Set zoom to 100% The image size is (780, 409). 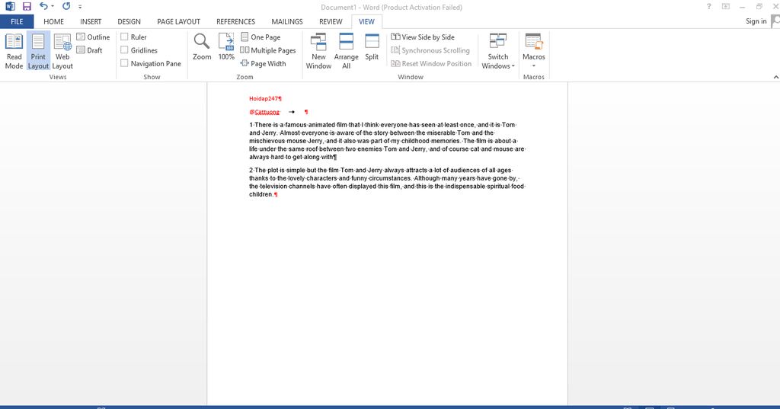pos(226,47)
